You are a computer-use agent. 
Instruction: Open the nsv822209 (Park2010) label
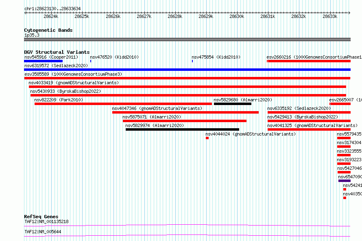pos(59,100)
